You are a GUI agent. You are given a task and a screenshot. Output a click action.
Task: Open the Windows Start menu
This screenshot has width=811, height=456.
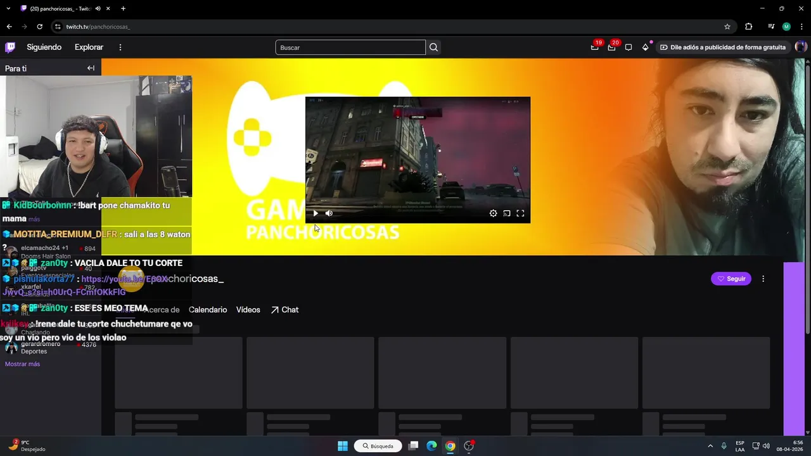pyautogui.click(x=343, y=446)
